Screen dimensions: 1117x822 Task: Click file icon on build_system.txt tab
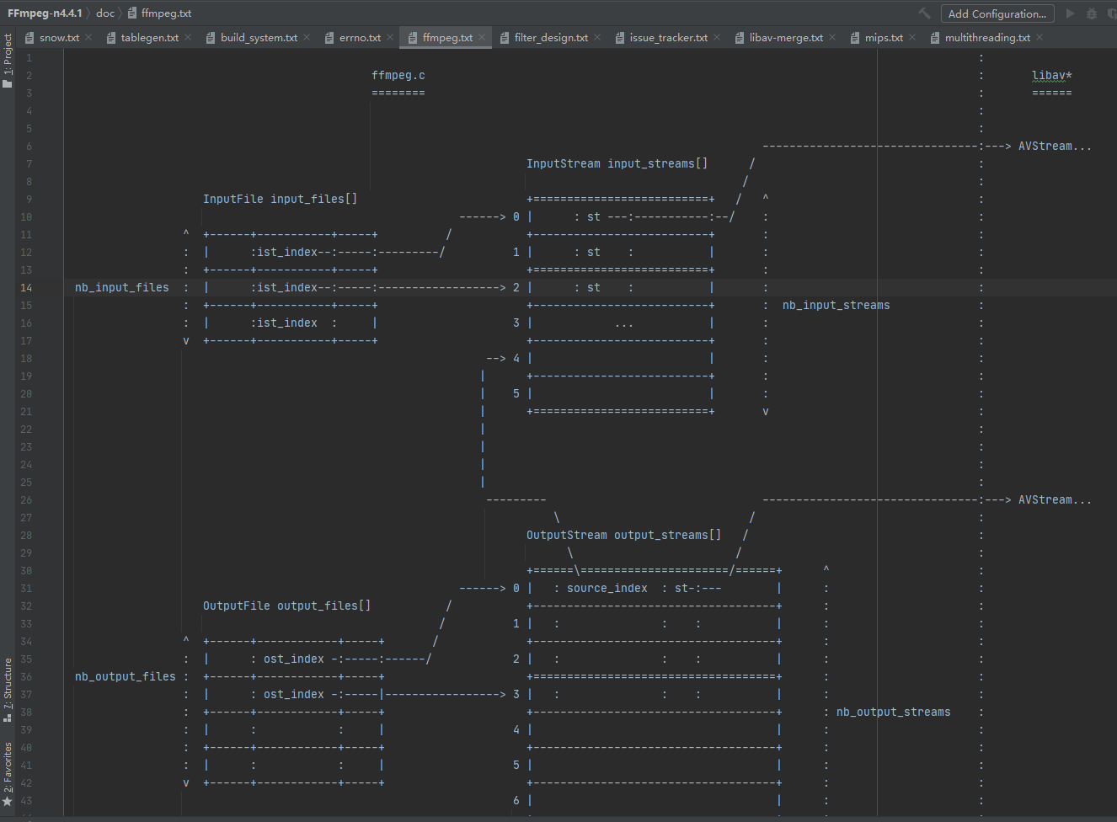211,37
